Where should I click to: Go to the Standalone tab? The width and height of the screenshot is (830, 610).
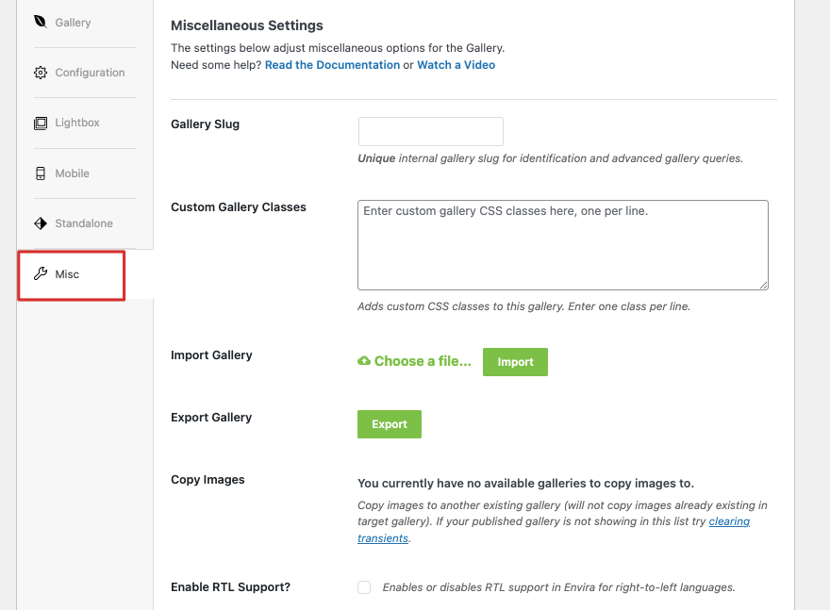(85, 223)
